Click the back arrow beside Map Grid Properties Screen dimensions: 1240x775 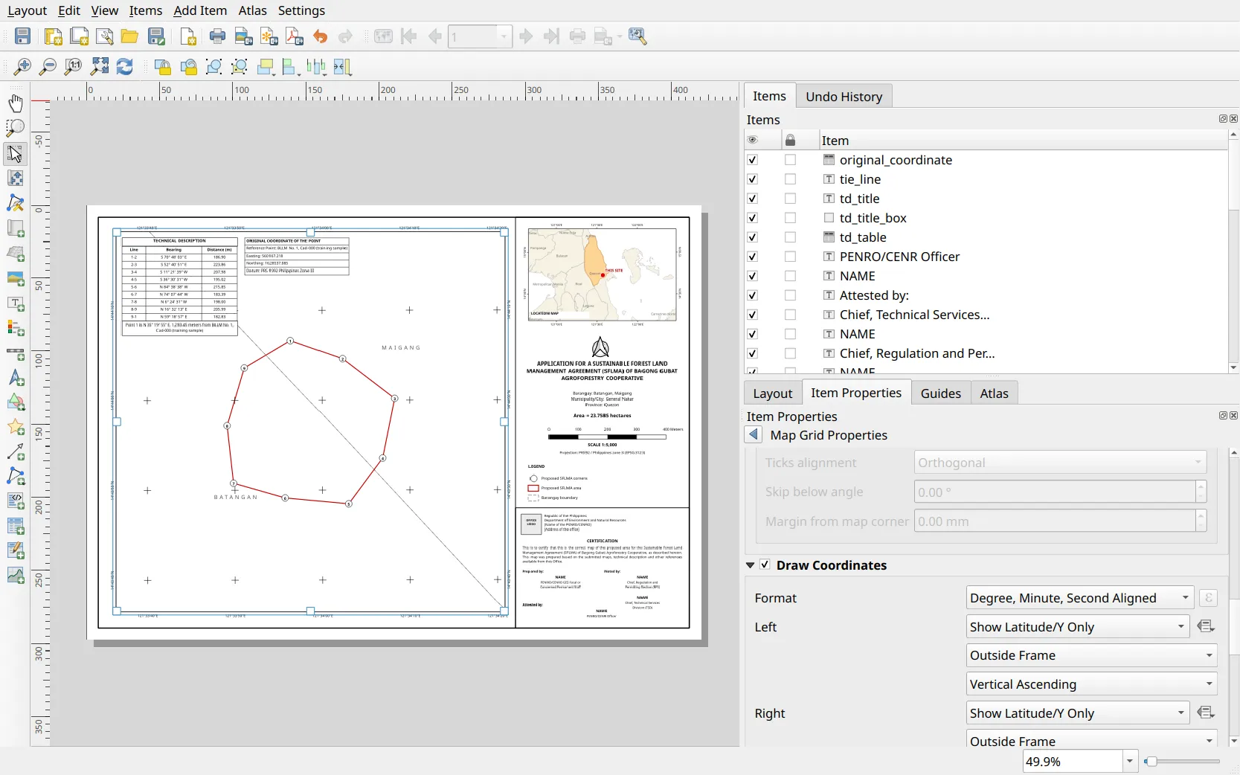coord(754,435)
